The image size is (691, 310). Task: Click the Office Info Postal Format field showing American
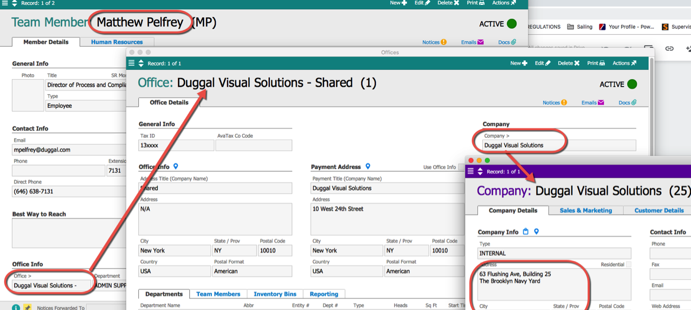point(252,271)
